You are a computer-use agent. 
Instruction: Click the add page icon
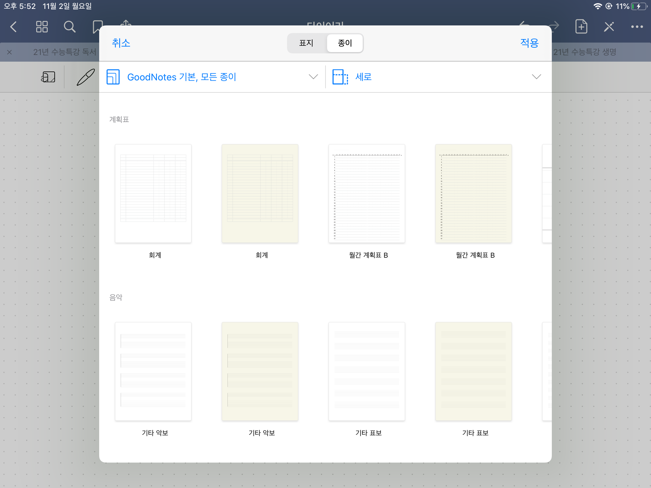click(581, 27)
